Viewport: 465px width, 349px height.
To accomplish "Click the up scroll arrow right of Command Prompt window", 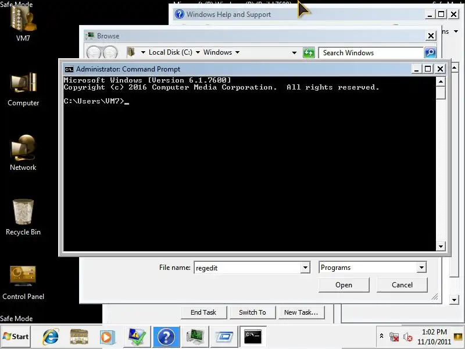I will click(x=455, y=68).
